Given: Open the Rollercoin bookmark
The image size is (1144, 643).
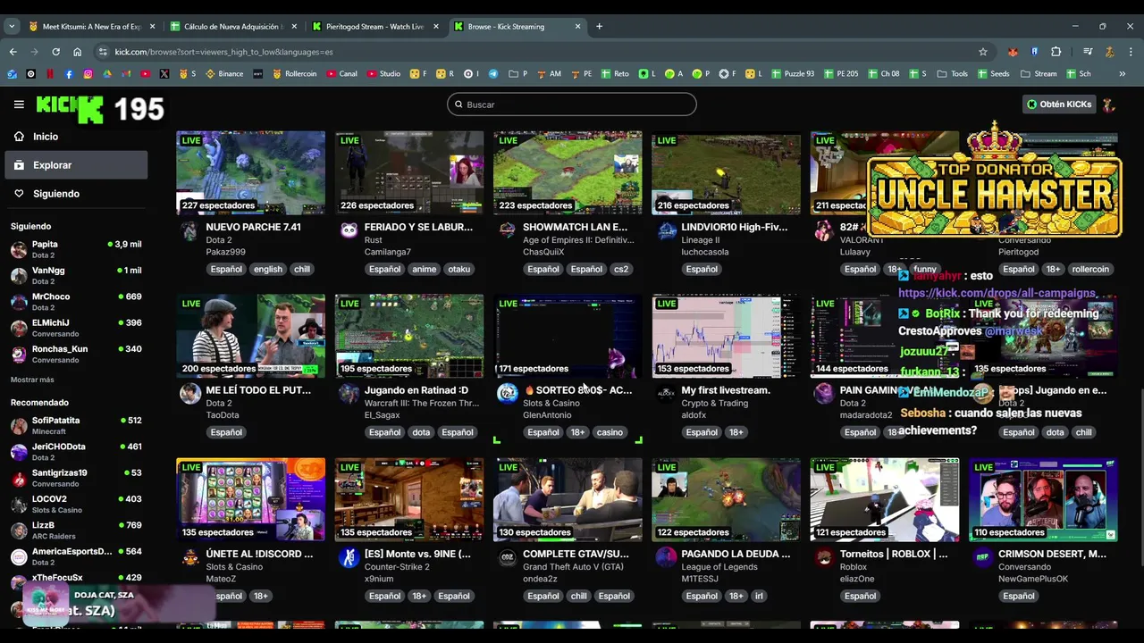Looking at the screenshot, I should coord(294,74).
